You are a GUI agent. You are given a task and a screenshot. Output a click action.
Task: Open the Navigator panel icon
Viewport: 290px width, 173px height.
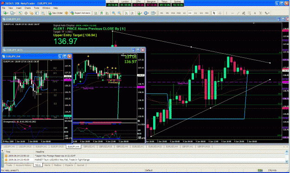pos(32,13)
